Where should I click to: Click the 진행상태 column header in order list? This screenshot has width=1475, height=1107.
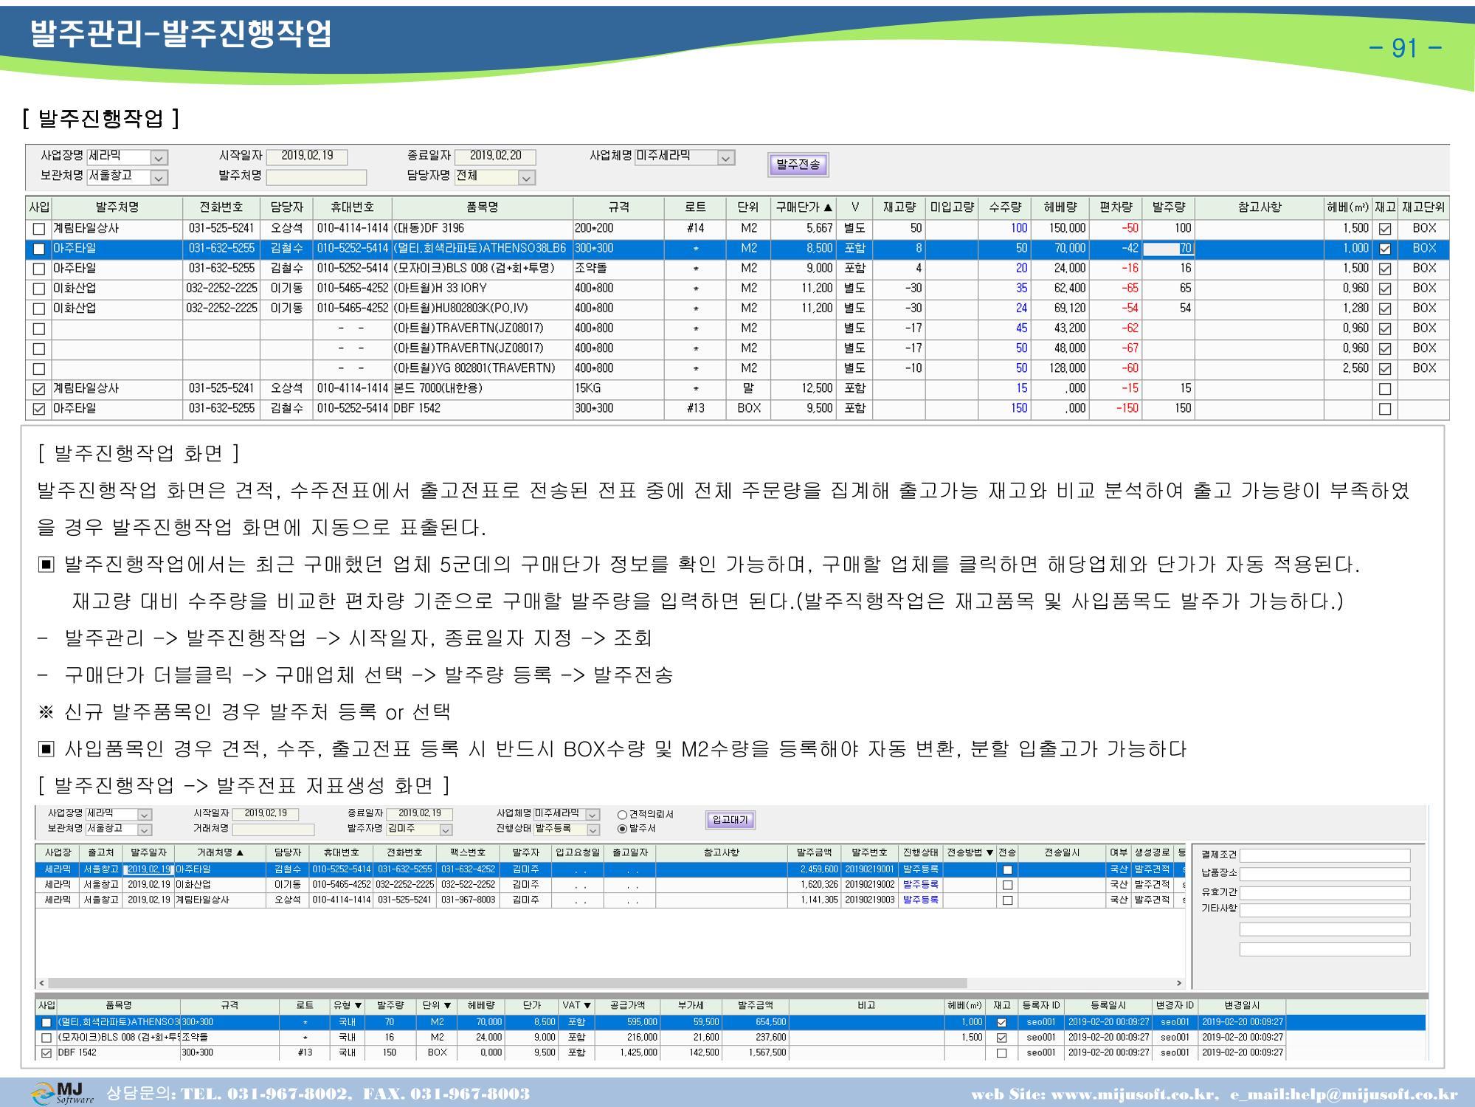(x=920, y=852)
